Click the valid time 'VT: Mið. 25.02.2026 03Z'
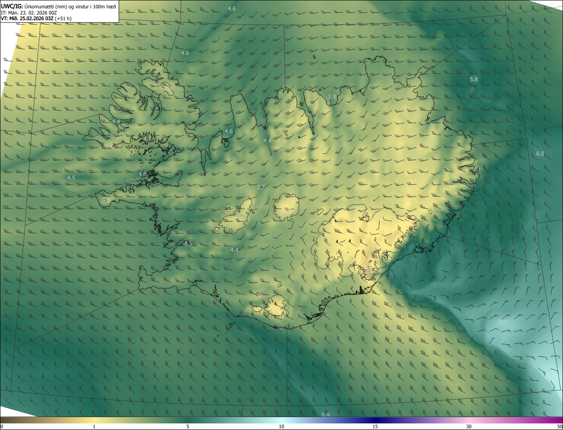563x430 pixels. coord(27,18)
